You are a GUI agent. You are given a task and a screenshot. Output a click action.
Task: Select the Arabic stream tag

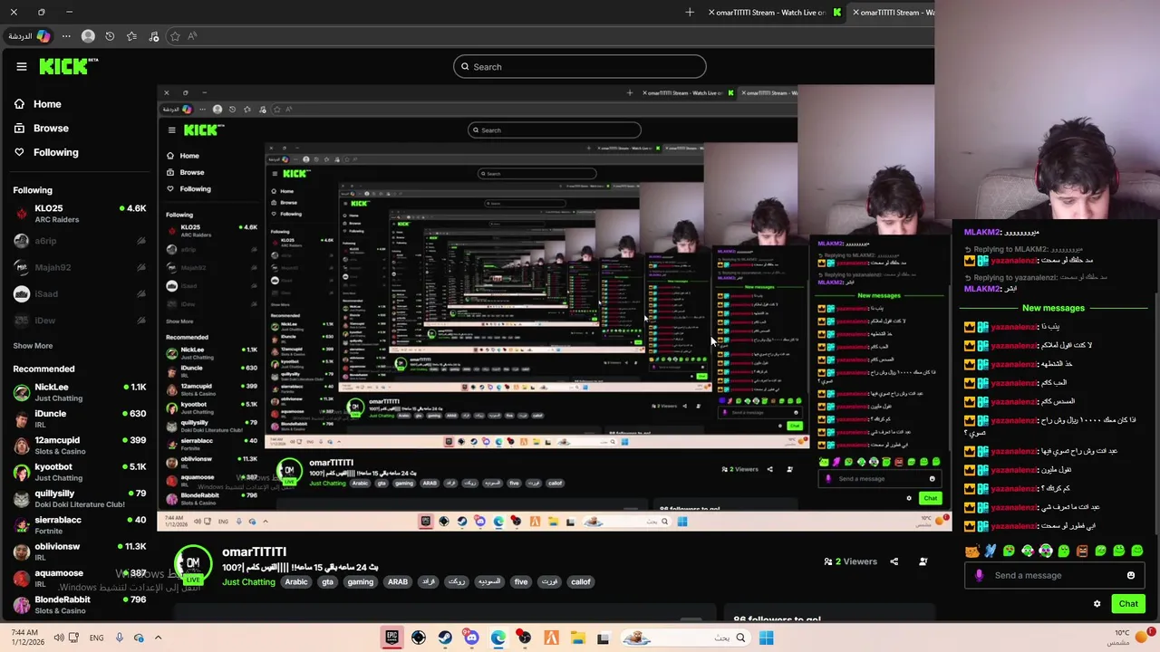click(296, 582)
